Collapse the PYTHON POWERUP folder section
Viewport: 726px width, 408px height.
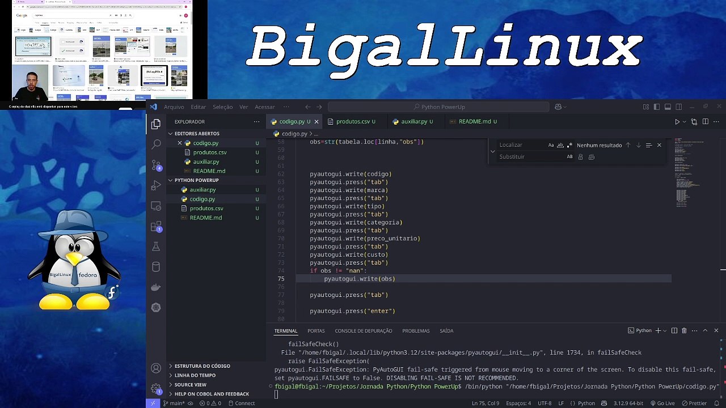point(216,180)
